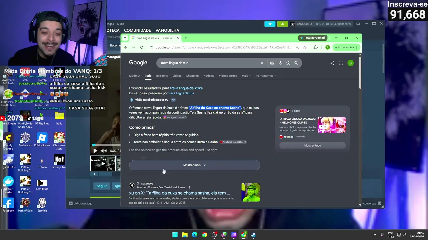
Task: Mute the Steam video volume icon
Action: tap(104, 151)
